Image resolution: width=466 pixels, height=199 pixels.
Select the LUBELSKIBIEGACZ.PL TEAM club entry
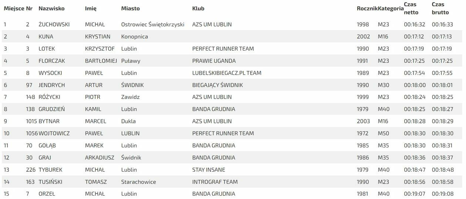(227, 73)
